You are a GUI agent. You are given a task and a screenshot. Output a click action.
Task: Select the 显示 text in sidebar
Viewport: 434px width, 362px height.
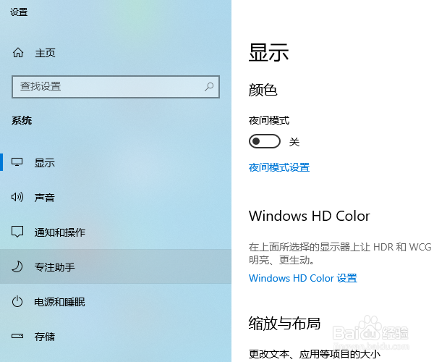pos(45,163)
